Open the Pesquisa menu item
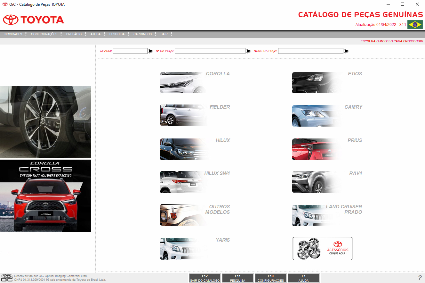The height and width of the screenshot is (283, 425). point(117,34)
